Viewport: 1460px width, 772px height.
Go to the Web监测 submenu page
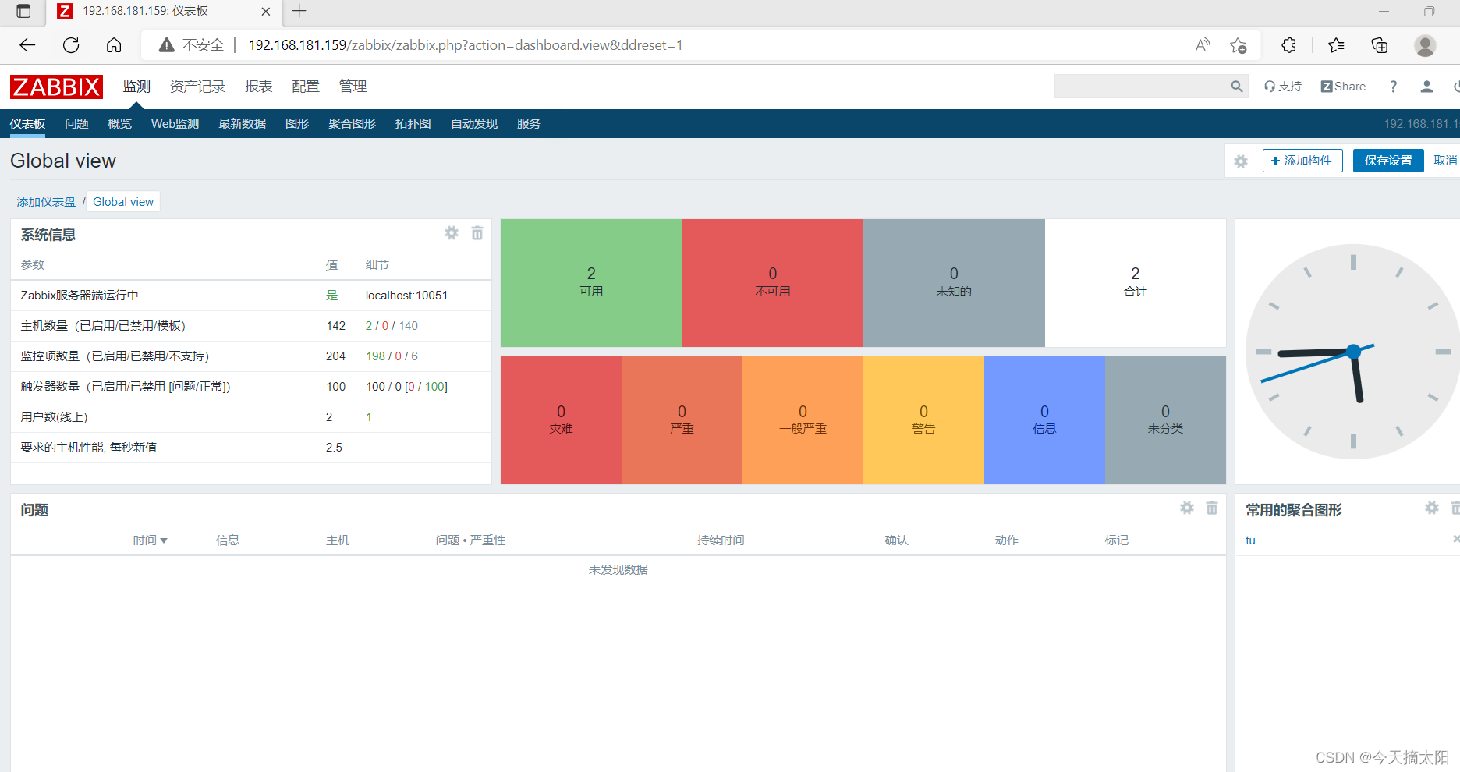pos(175,124)
